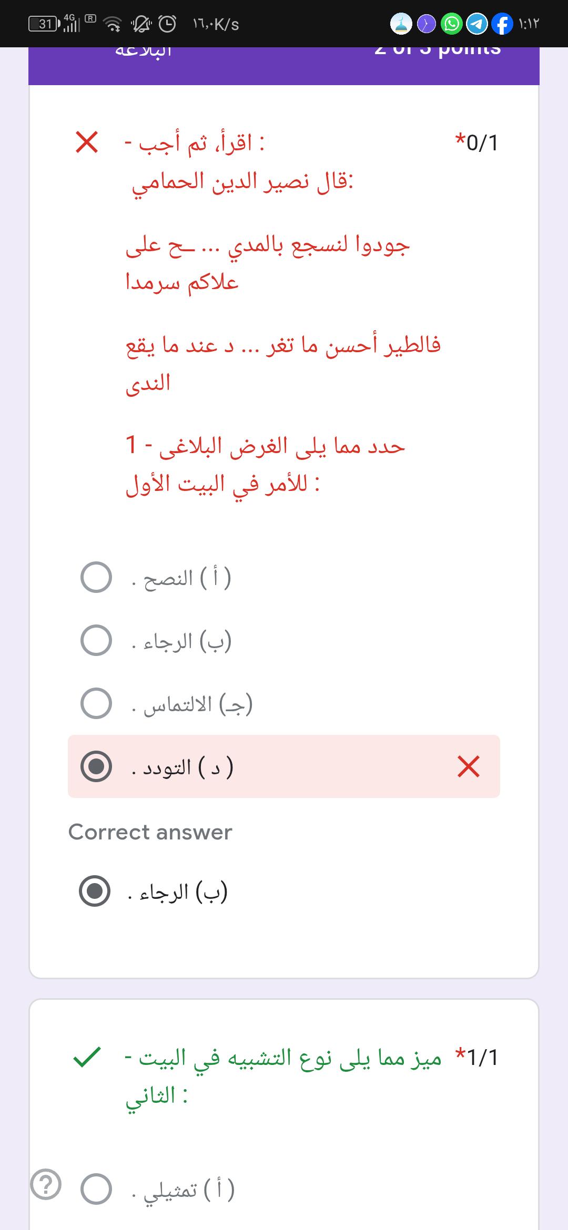Image resolution: width=568 pixels, height=1230 pixels.
Task: Select the option (جـ) الالتماس
Action: pos(96,703)
